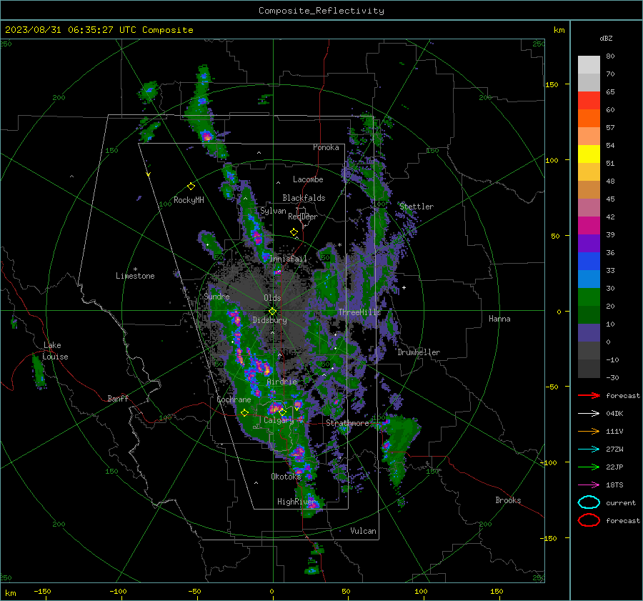
Task: Click the green 22JP arrow icon
Action: click(x=589, y=467)
